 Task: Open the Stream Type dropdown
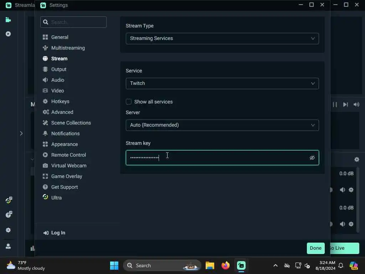222,39
